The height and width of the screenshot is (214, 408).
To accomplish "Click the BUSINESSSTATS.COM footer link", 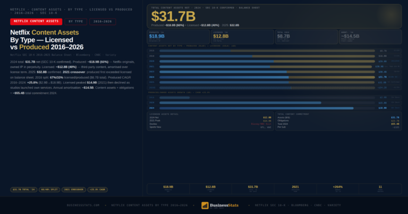I will 83,205.
